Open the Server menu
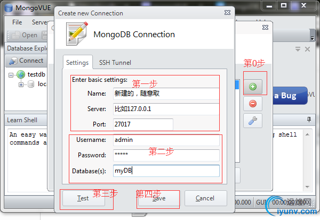This screenshot has height=220, width=320. click(x=40, y=22)
